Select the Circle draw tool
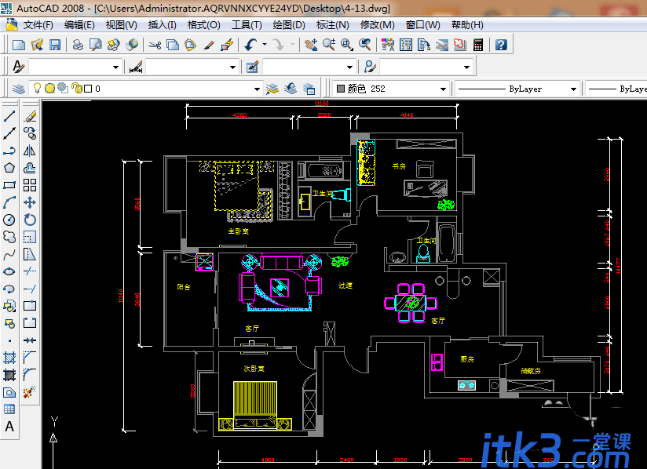 9,220
